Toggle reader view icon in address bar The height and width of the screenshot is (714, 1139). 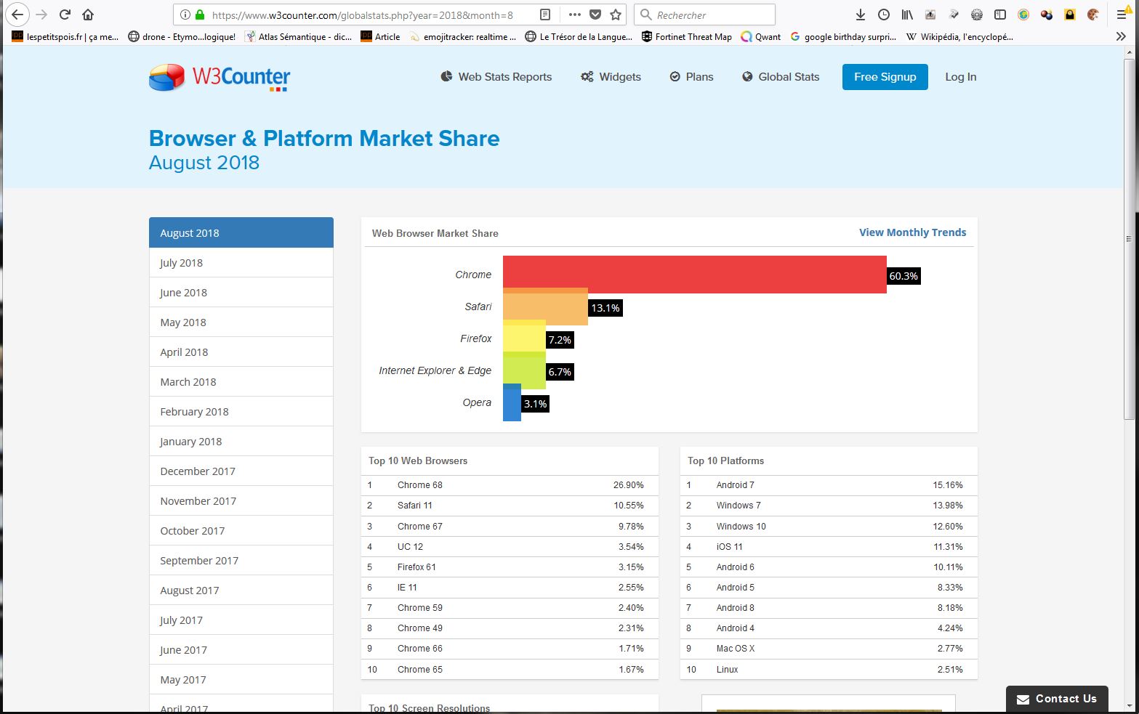click(545, 15)
